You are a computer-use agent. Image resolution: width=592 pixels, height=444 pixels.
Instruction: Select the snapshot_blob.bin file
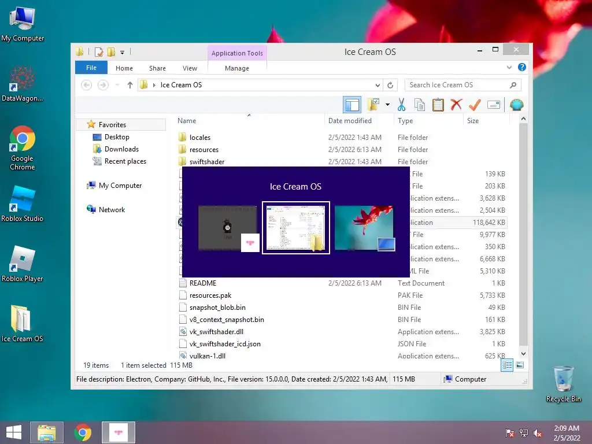[217, 308]
